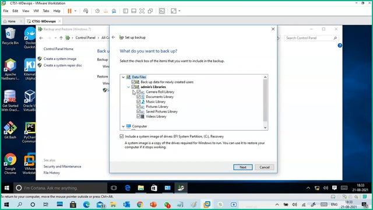Click the tree list scrollbar down arrow
Viewport: 373px width, 210px height.
(x=265, y=128)
